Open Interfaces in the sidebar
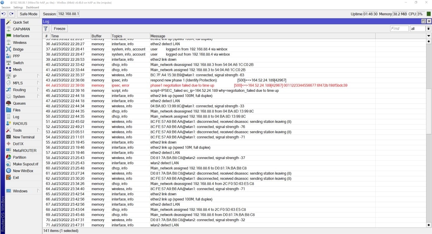Image resolution: width=432 pixels, height=234 pixels. [21, 36]
